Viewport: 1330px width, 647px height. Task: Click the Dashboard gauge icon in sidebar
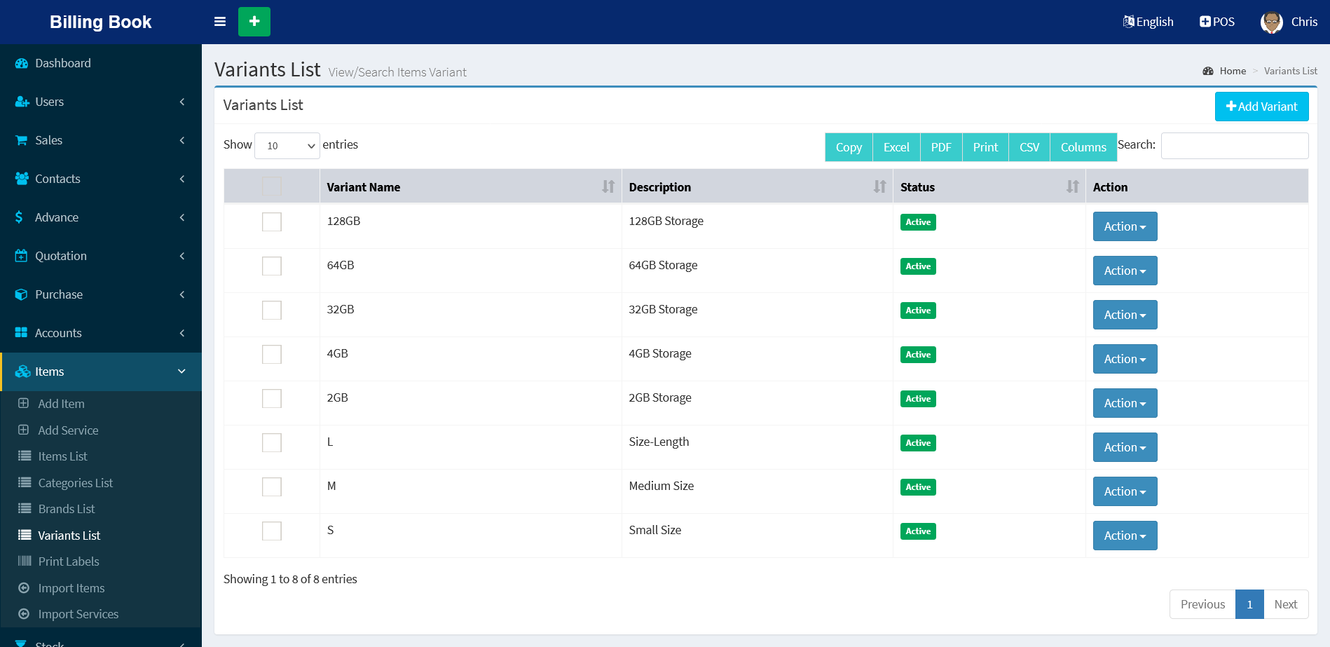coord(22,63)
